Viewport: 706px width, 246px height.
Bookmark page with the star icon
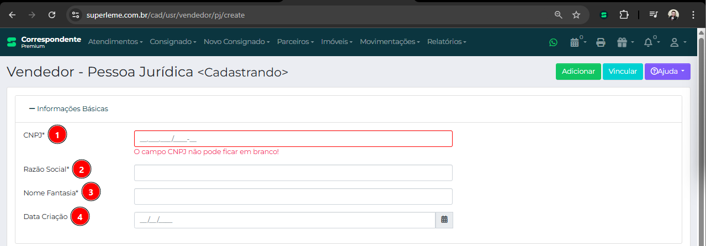click(x=576, y=15)
